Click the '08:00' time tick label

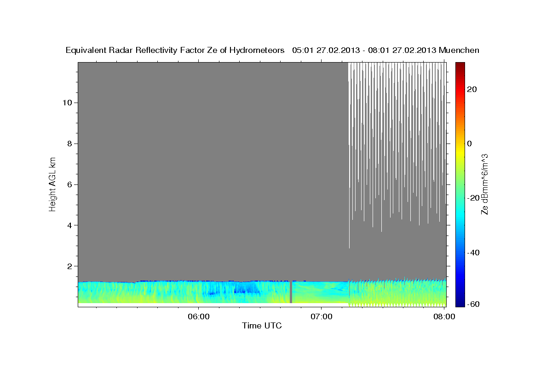point(444,316)
